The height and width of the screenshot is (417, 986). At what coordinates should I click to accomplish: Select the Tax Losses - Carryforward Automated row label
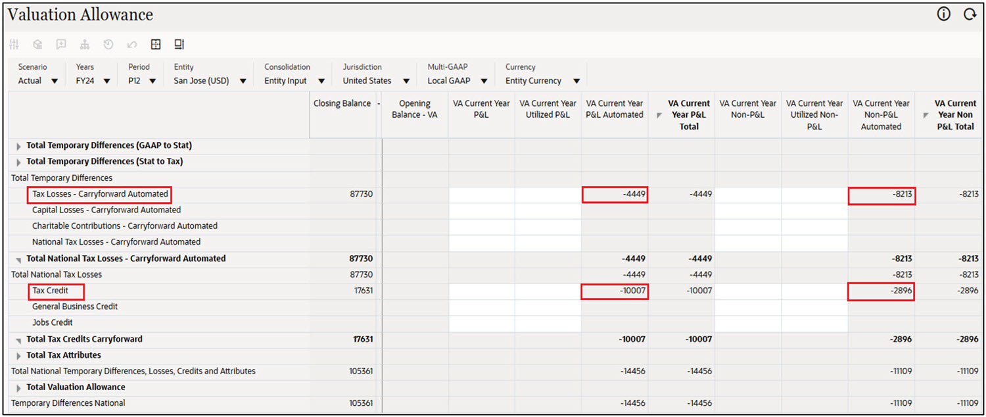[x=99, y=194]
